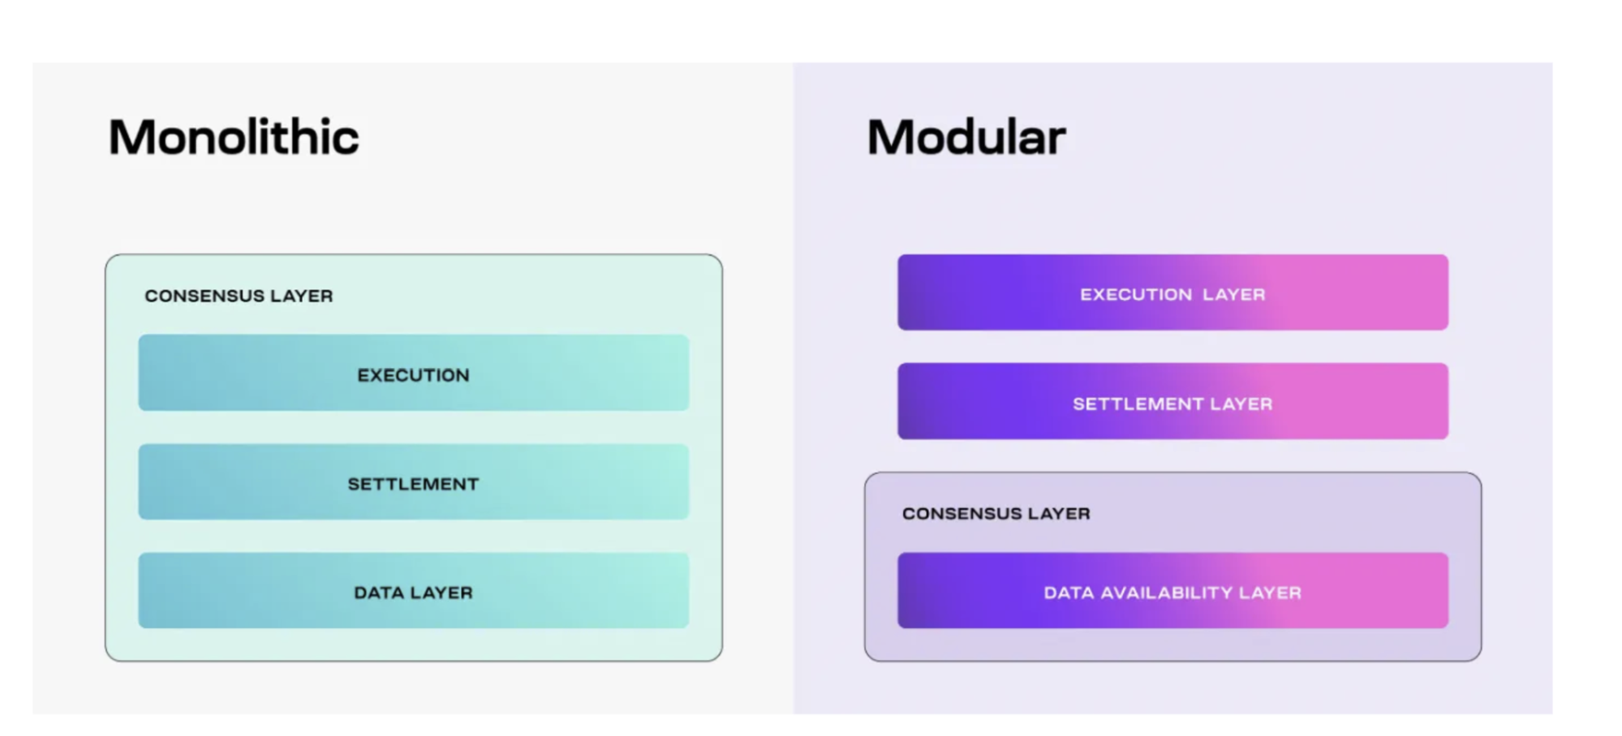
Task: Click the Monolithic heading
Action: 234,137
